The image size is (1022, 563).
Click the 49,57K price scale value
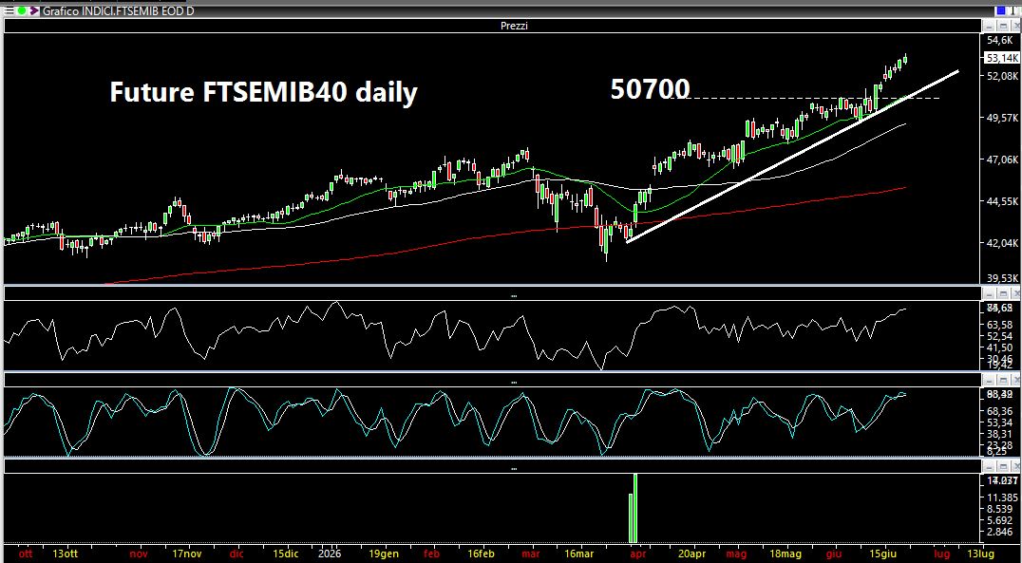click(1002, 118)
